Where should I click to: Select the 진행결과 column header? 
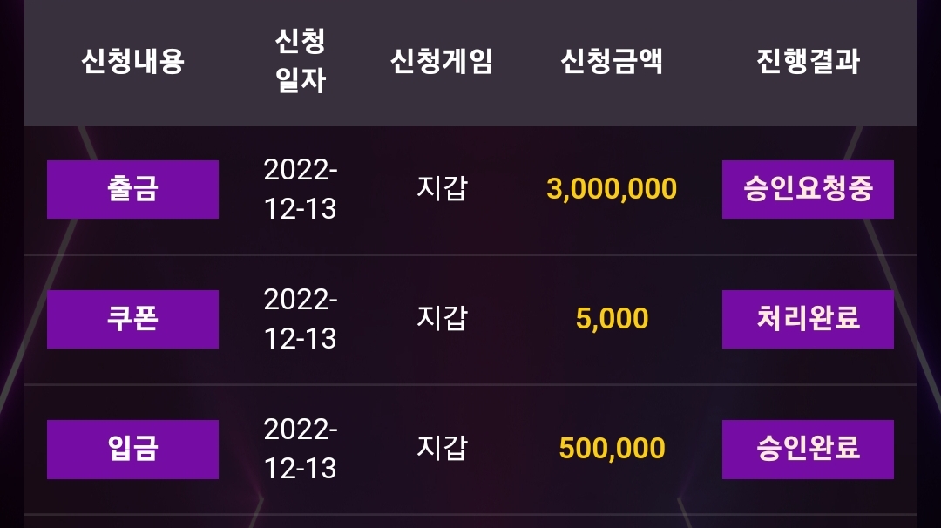808,61
